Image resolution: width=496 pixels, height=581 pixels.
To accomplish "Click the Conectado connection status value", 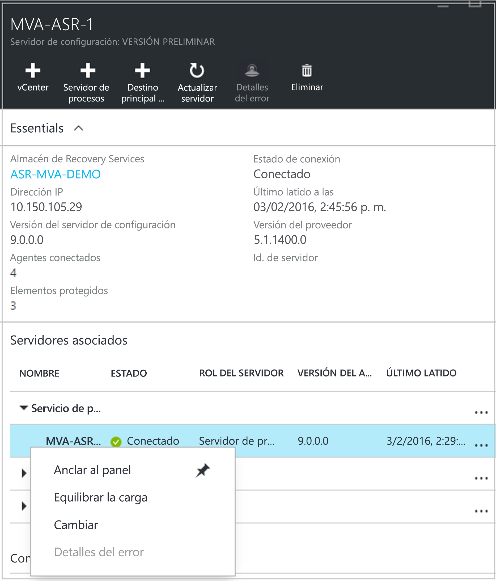I will (282, 174).
